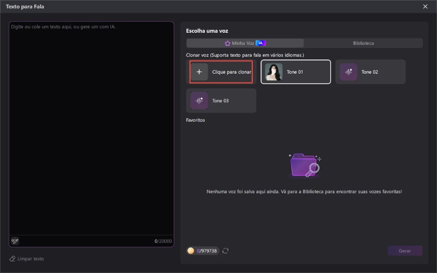Pick the Tone 03 waveform icon

[199, 100]
